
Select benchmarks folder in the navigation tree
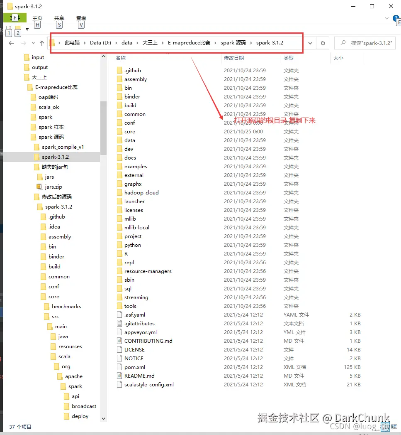[x=63, y=307]
